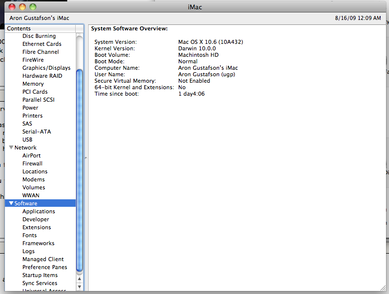
Task: Open Volumes entry
Action: click(x=33, y=187)
